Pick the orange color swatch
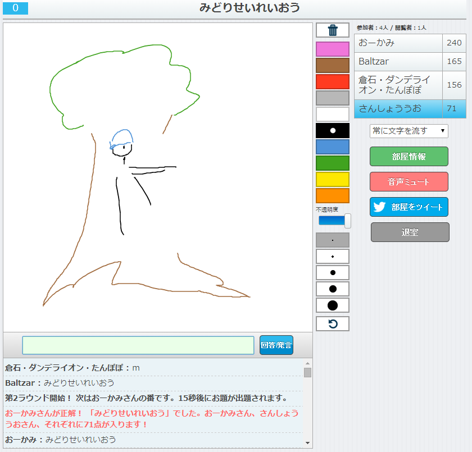The image size is (472, 452). tap(332, 195)
